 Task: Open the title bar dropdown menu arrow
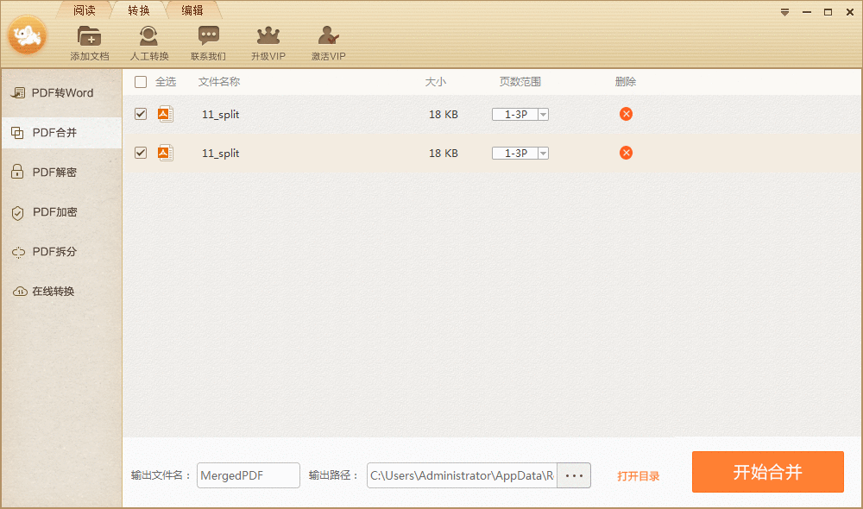[784, 12]
